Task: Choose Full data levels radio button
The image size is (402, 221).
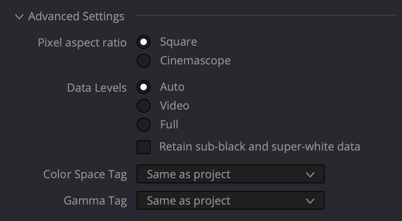Action: [144, 125]
